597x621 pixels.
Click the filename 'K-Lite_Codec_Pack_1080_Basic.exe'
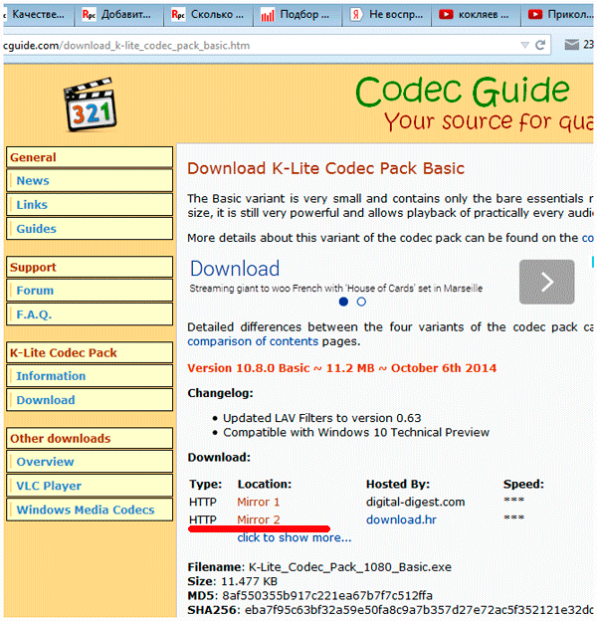click(x=350, y=567)
